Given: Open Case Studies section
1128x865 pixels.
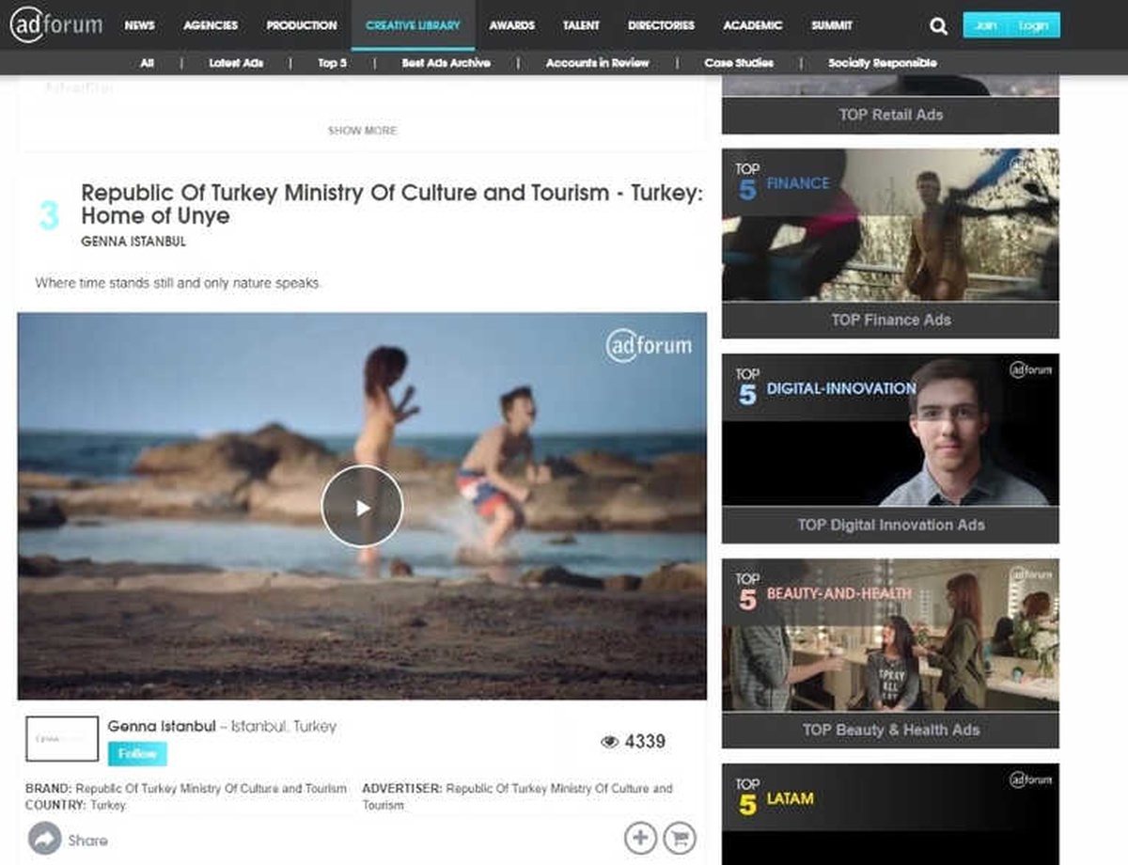Looking at the screenshot, I should coord(739,63).
